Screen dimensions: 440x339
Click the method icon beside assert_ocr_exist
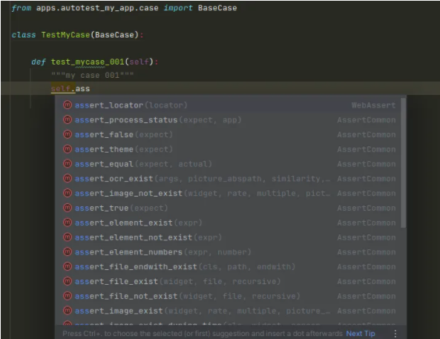click(x=68, y=178)
